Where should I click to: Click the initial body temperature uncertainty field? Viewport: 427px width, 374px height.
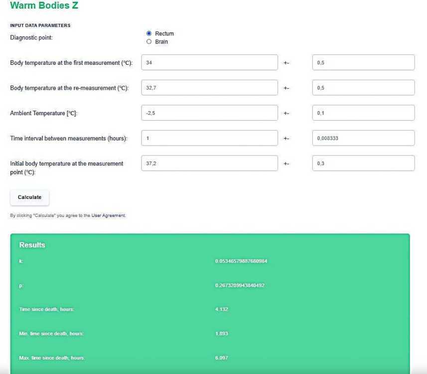[x=363, y=163]
